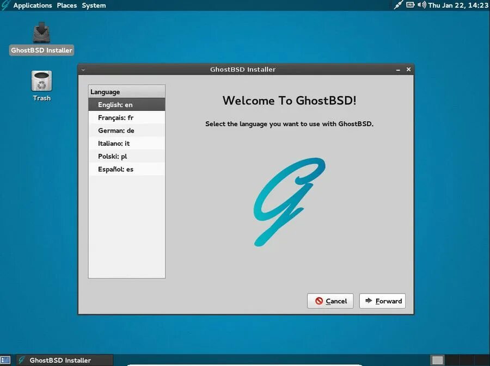Click the large GhostBSD logo in the installer
This screenshot has height=366, width=490.
pos(290,202)
